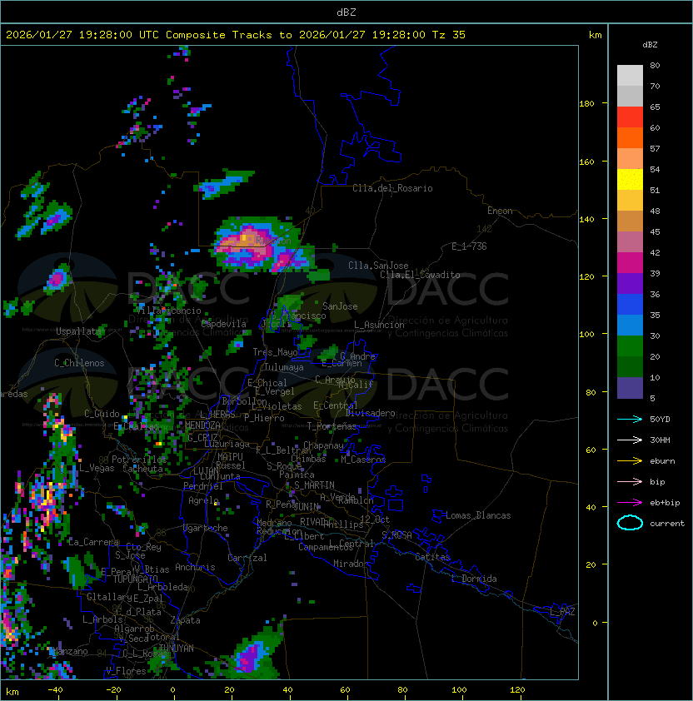The width and height of the screenshot is (693, 701).
Task: Click the Clla.del_Rosario label on the map
Action: pos(392,189)
